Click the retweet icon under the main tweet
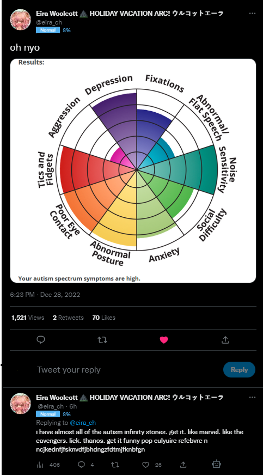 tap(102, 340)
